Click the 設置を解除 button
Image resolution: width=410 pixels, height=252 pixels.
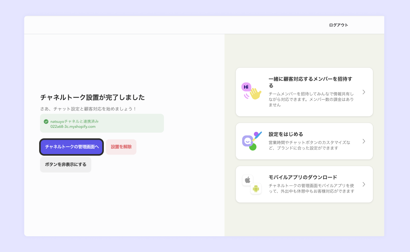tap(121, 147)
